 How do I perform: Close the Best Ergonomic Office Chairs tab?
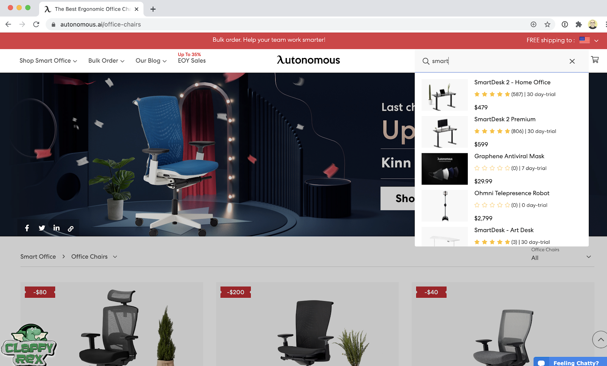(137, 9)
